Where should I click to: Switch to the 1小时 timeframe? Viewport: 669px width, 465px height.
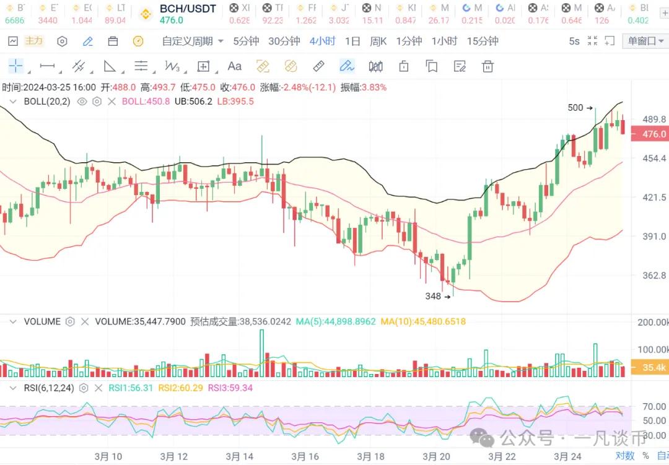pos(444,41)
